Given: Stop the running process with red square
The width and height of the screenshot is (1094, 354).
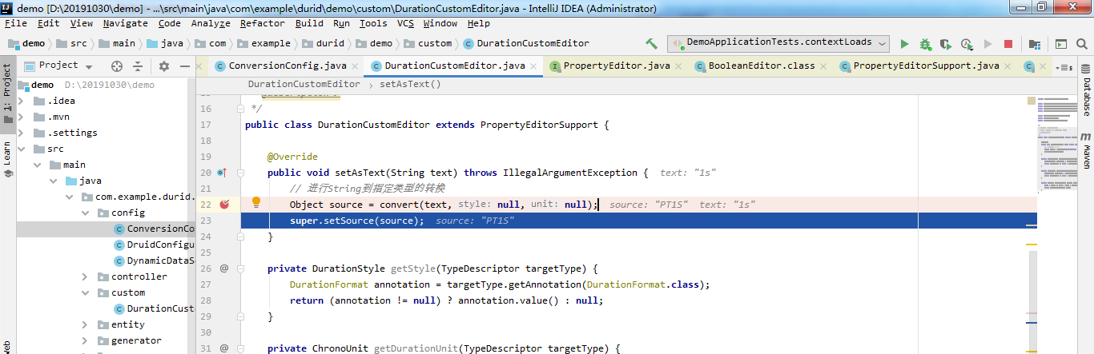Looking at the screenshot, I should pyautogui.click(x=1008, y=44).
